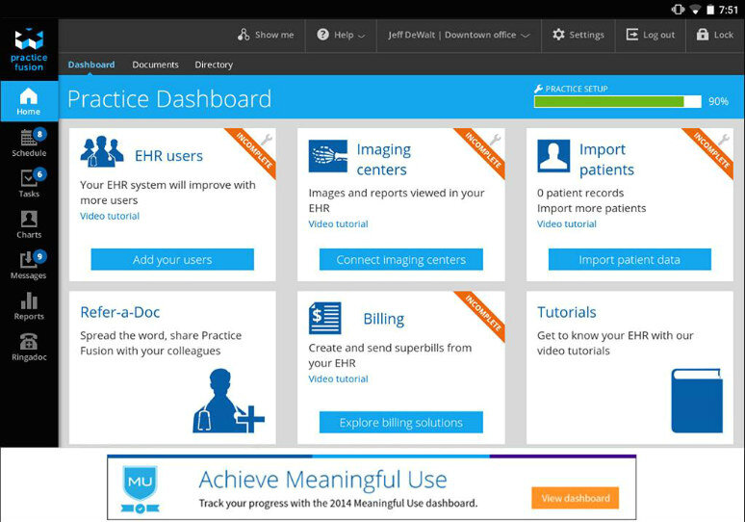Click Connect imaging centers button

tap(400, 260)
